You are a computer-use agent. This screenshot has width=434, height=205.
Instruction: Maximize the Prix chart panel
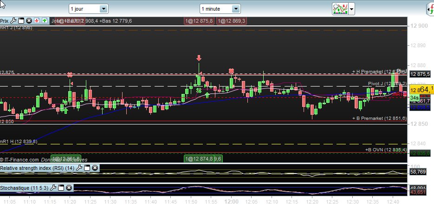(x=21, y=21)
